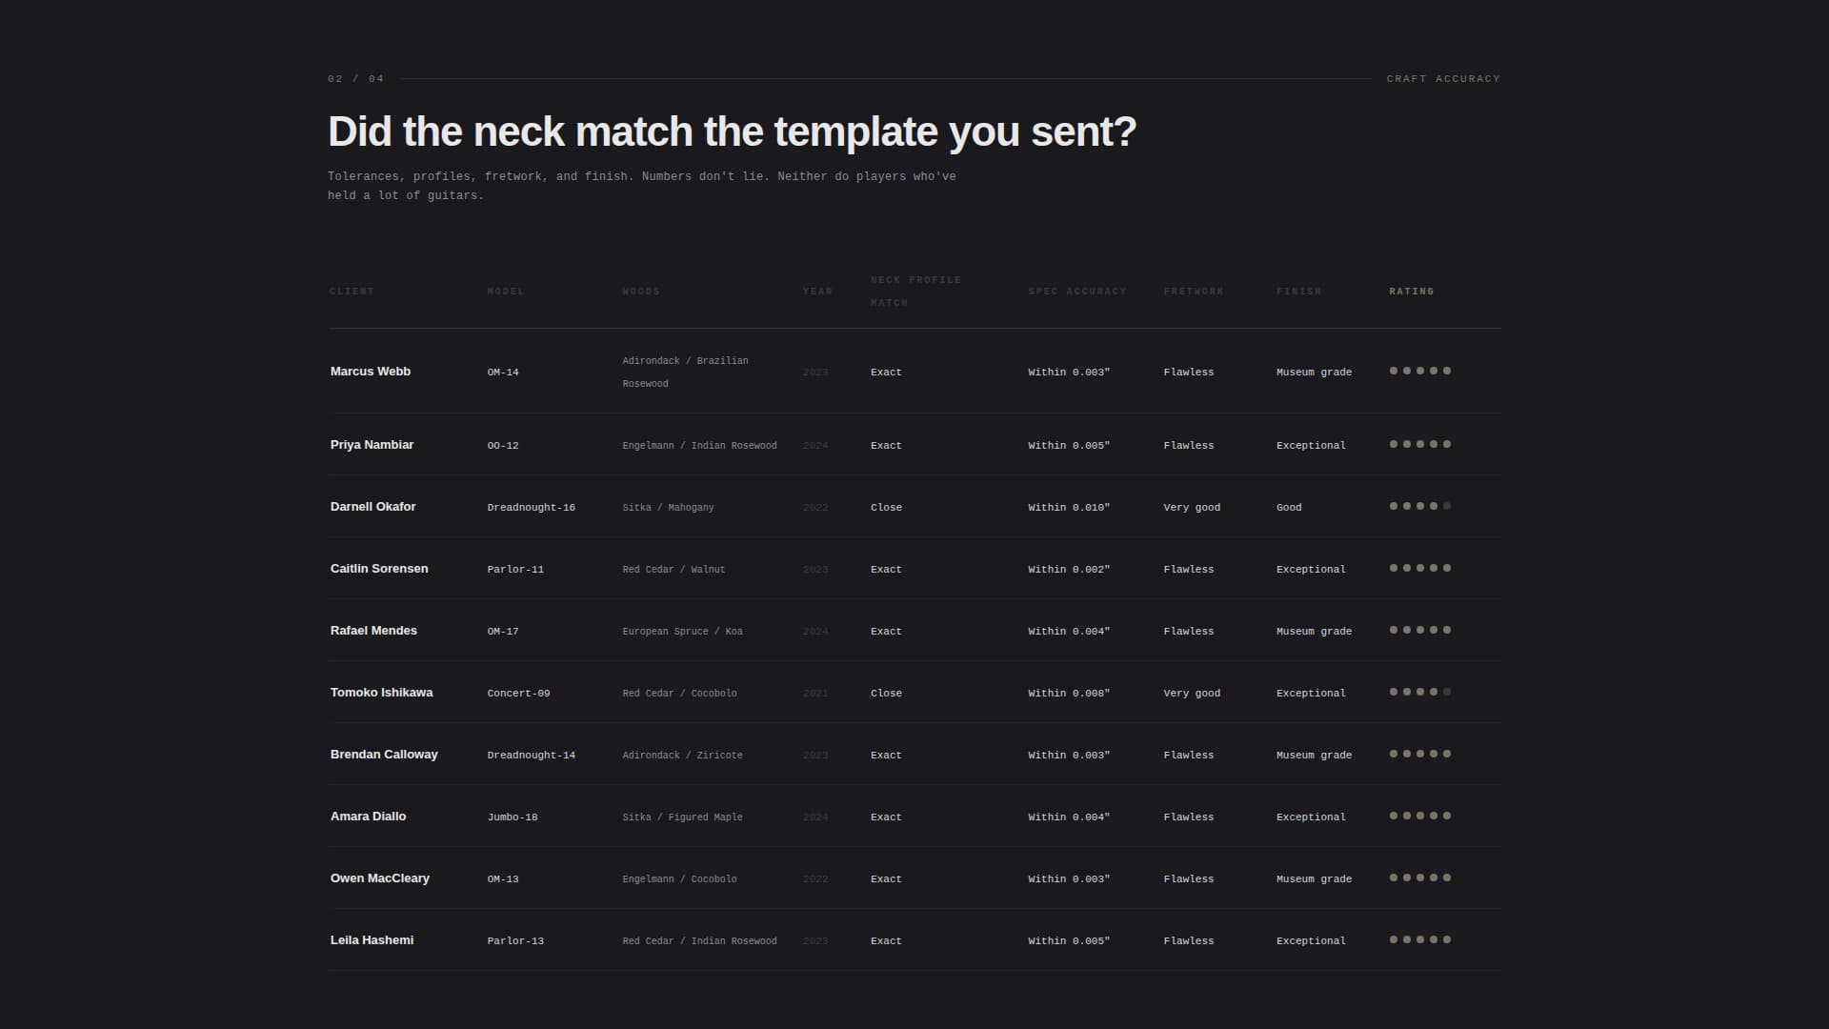The height and width of the screenshot is (1029, 1829).
Task: Click the Adirondack / Brazilian Rosewood cell
Action: coord(685,373)
